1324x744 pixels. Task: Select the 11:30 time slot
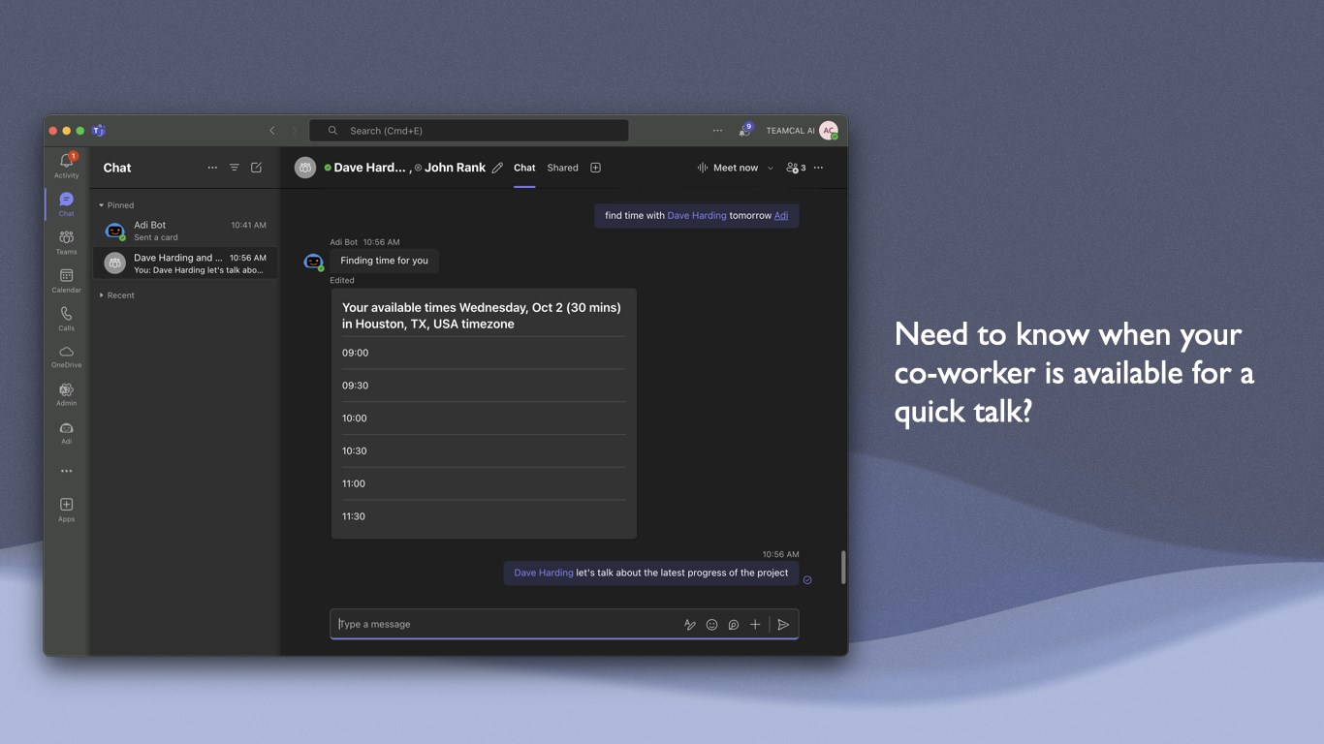(x=484, y=516)
